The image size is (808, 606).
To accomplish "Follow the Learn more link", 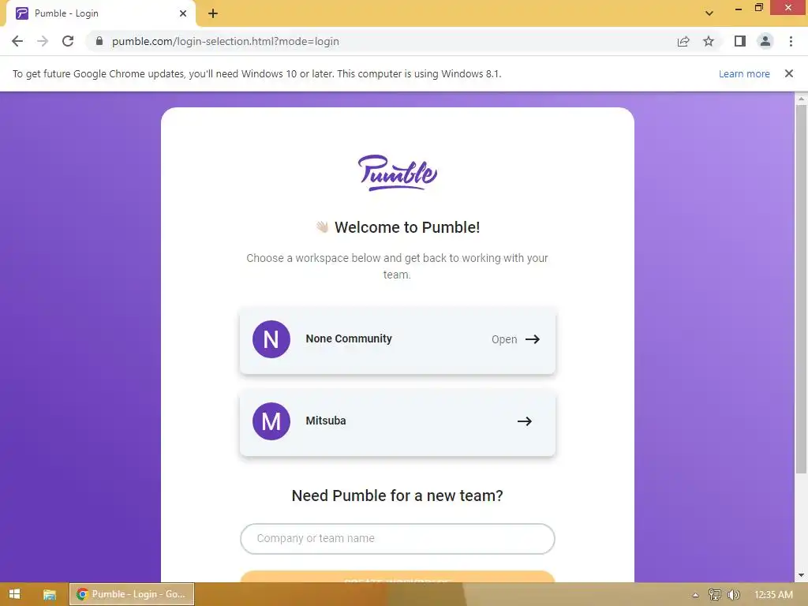I will click(x=744, y=73).
